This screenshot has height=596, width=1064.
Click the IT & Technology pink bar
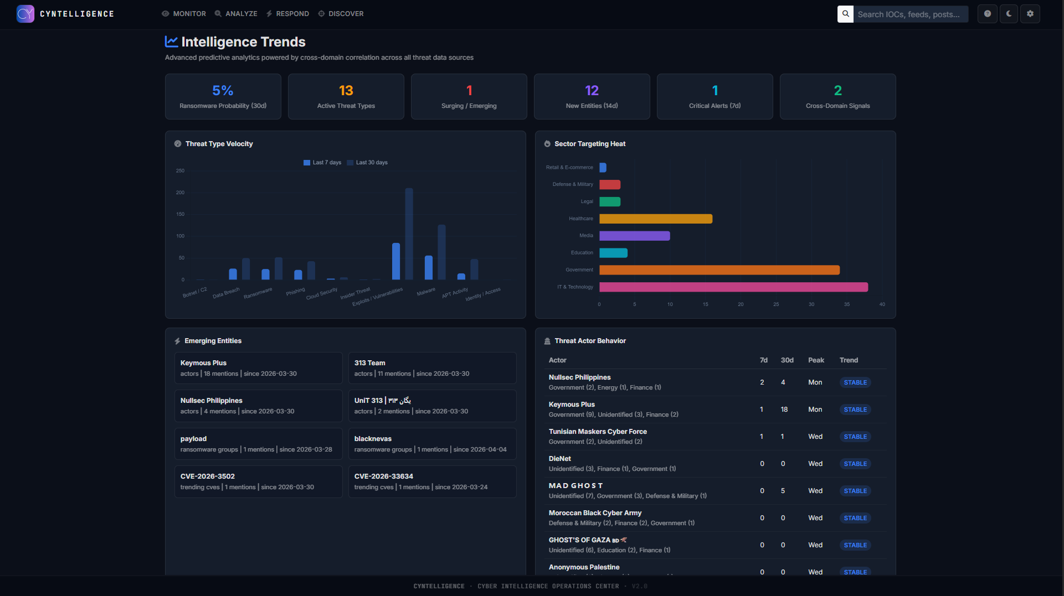coord(733,287)
